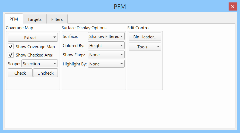240x133 pixels.
Task: Open the Surface dropdown list
Action: click(106, 36)
